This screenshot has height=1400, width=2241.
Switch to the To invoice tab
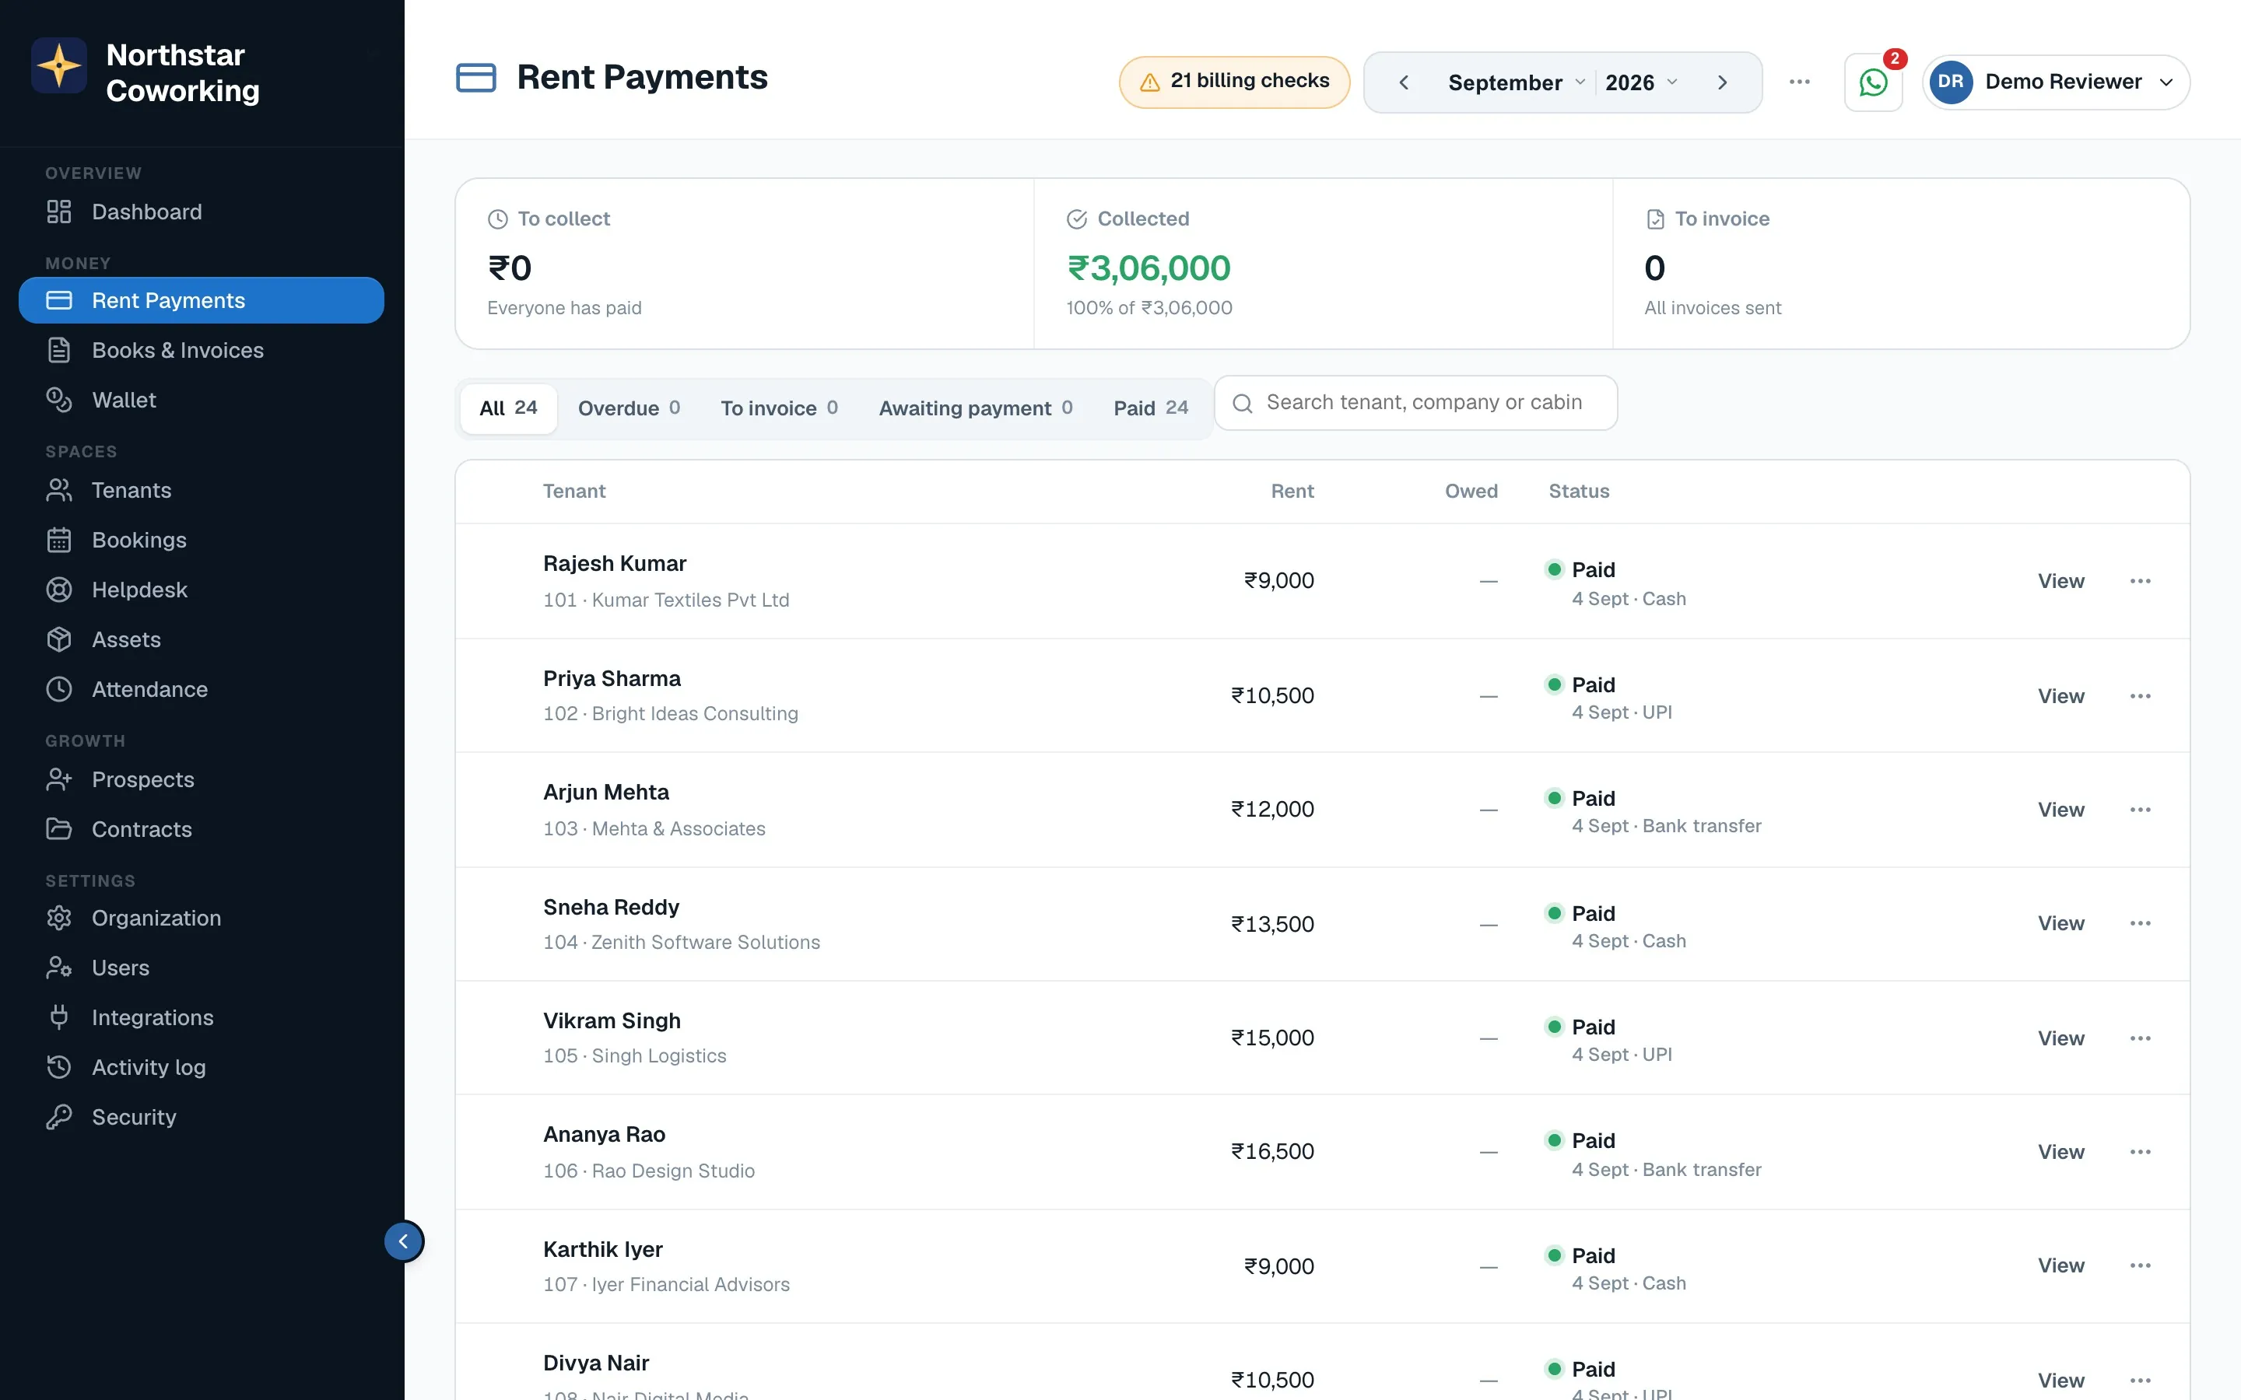(x=779, y=408)
